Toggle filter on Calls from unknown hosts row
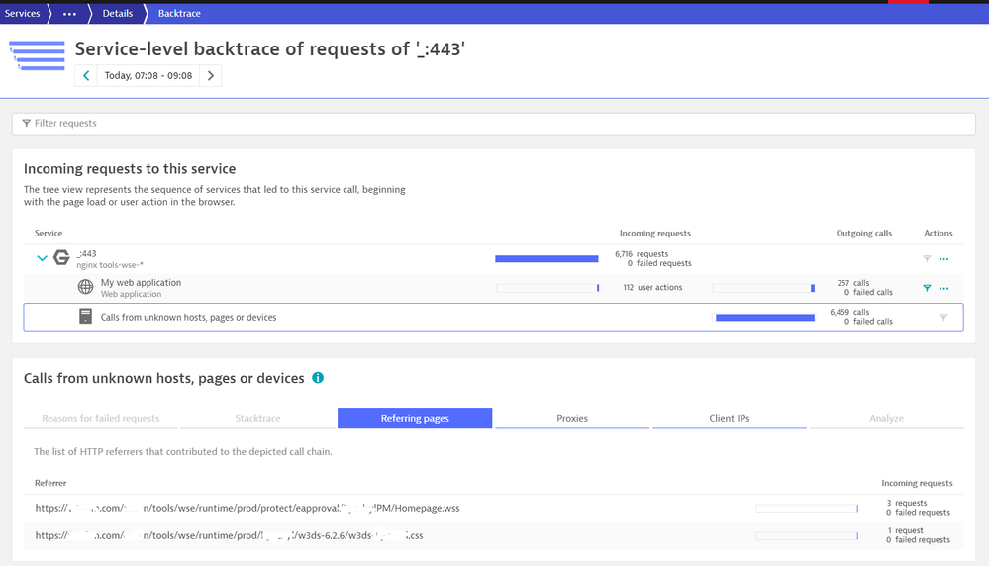This screenshot has height=566, width=989. (x=942, y=318)
